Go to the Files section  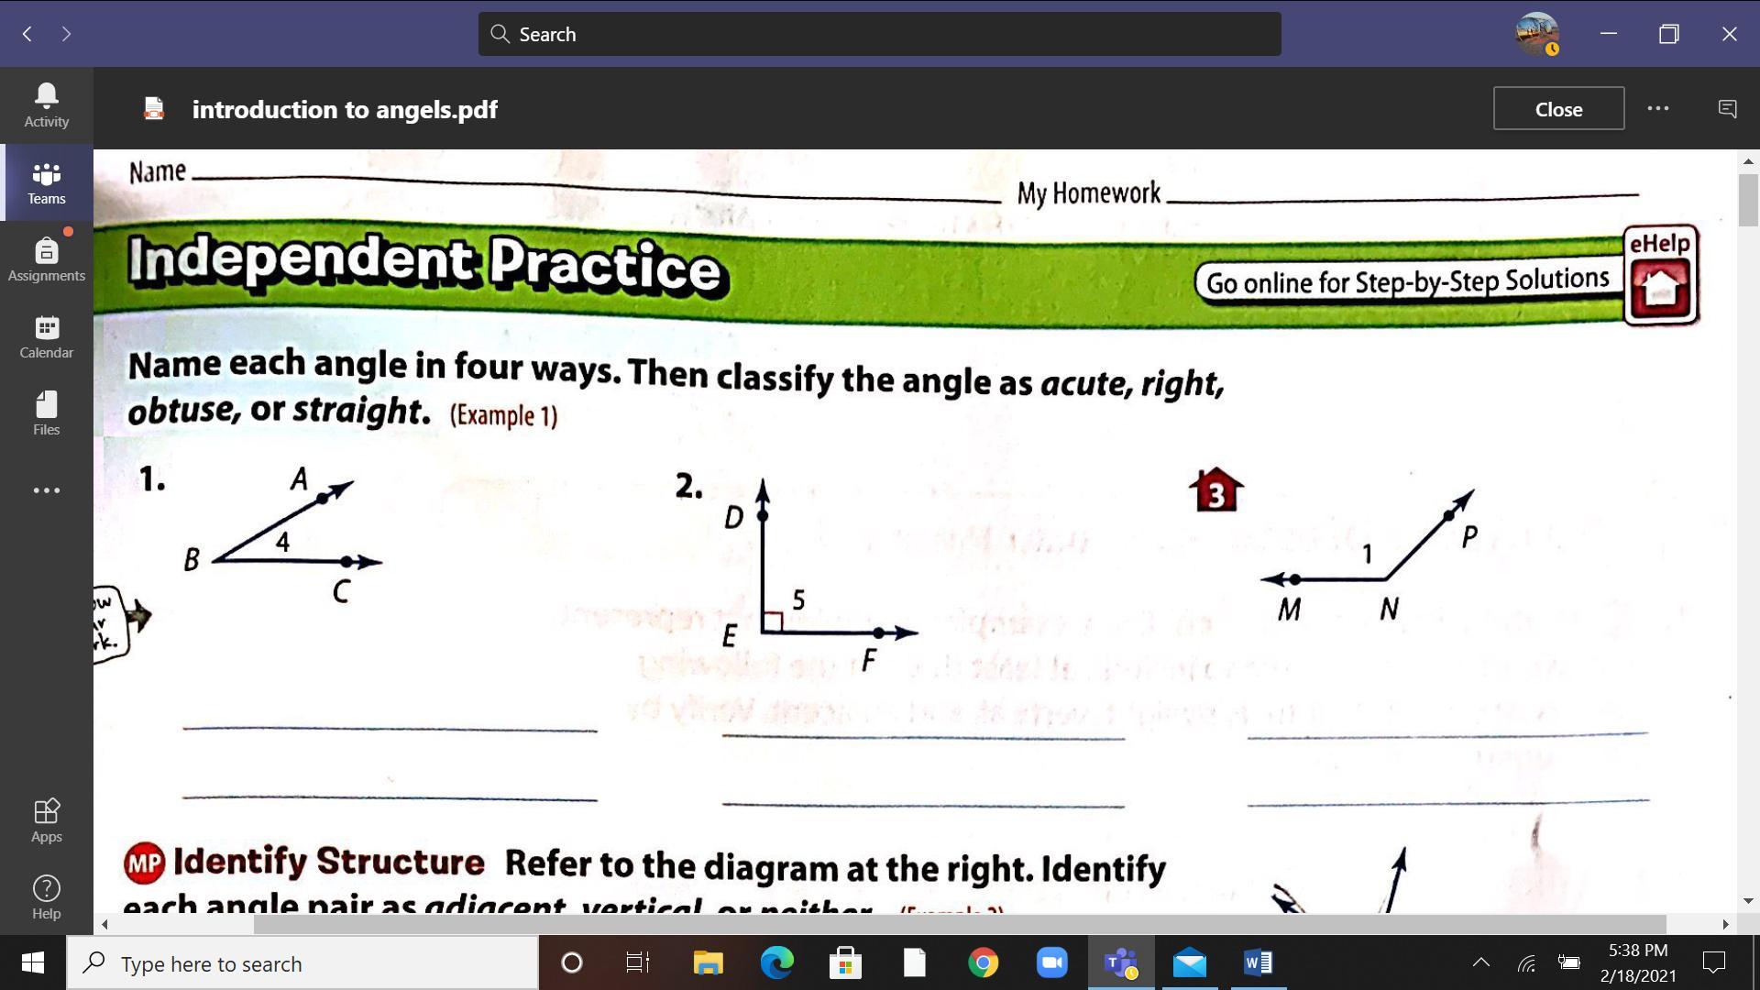pos(46,413)
